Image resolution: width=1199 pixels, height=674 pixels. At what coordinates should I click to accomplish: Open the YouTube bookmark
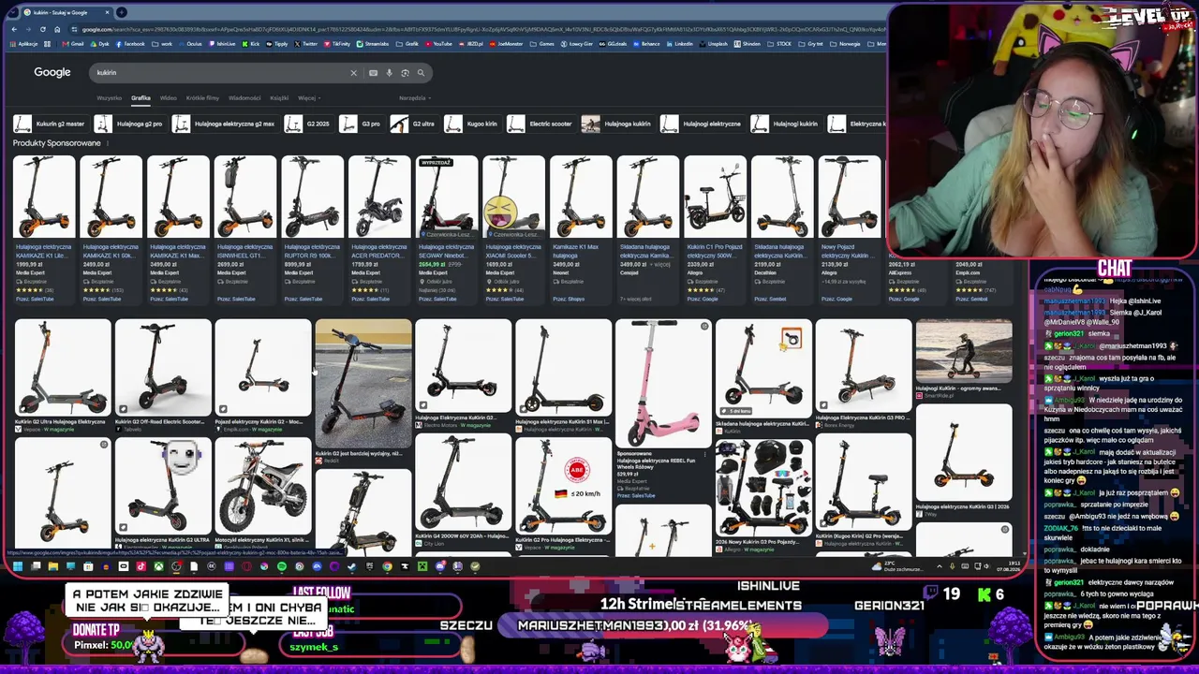(x=438, y=43)
